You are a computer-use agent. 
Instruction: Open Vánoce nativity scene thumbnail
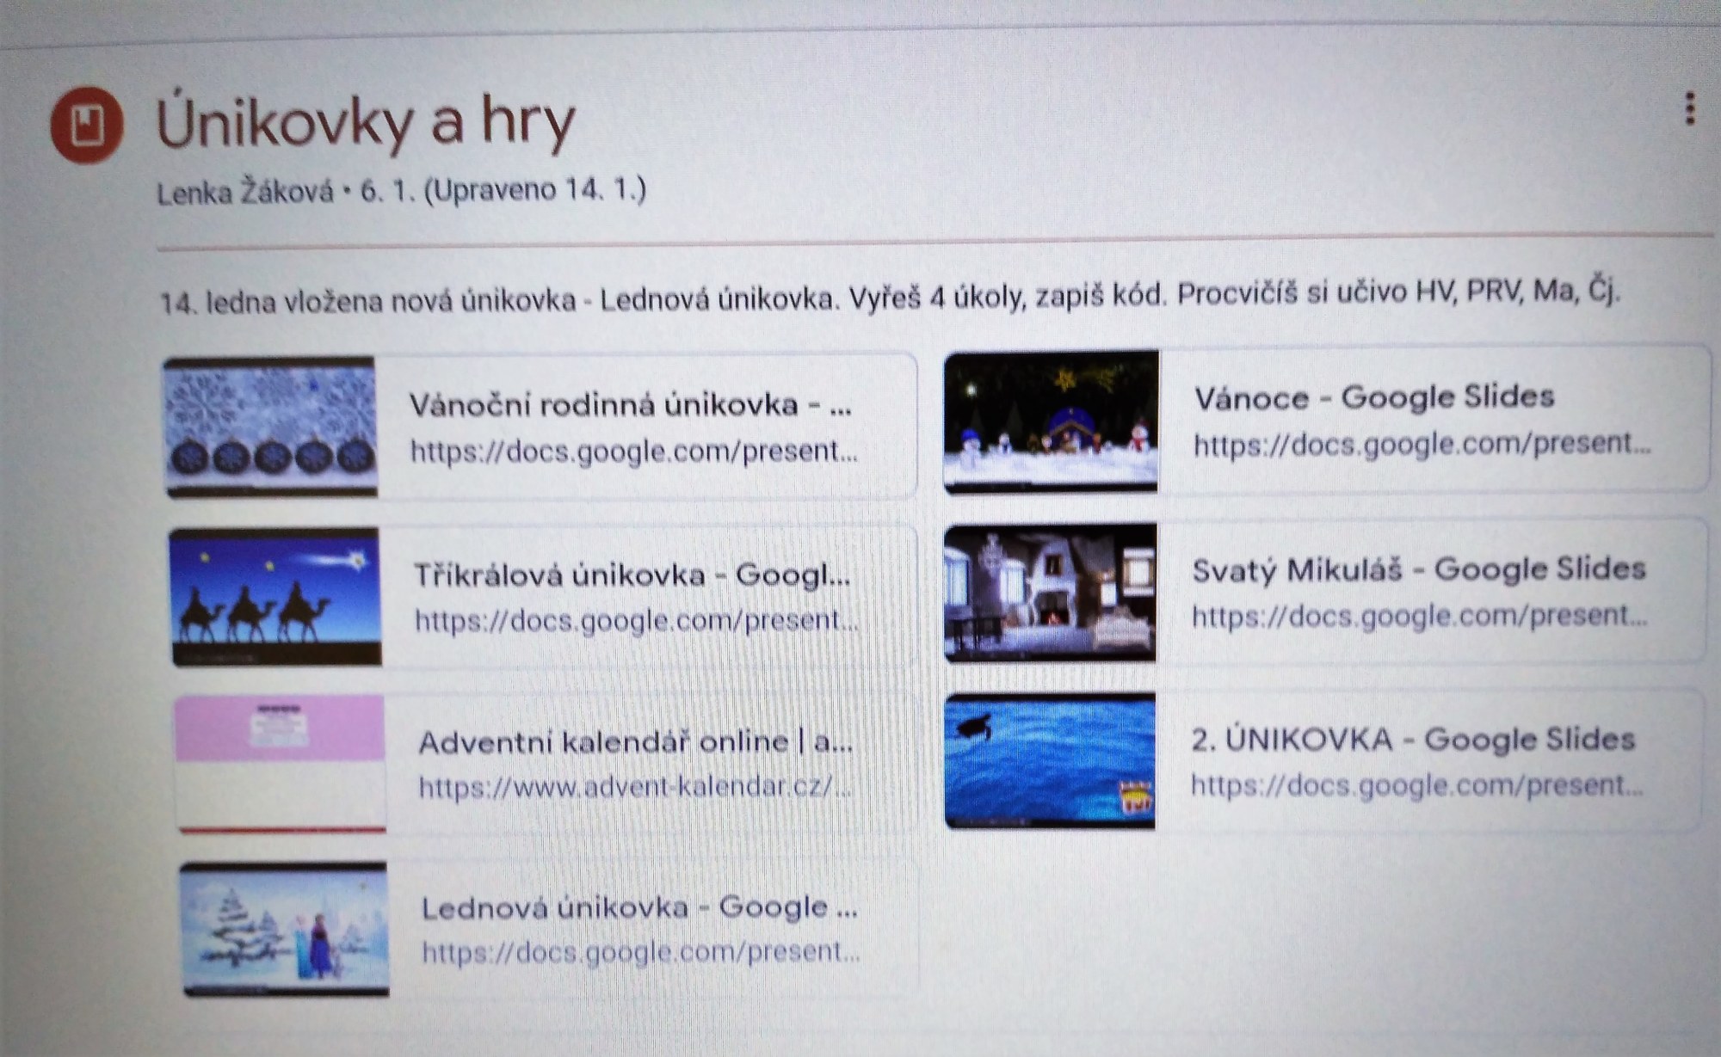1051,421
